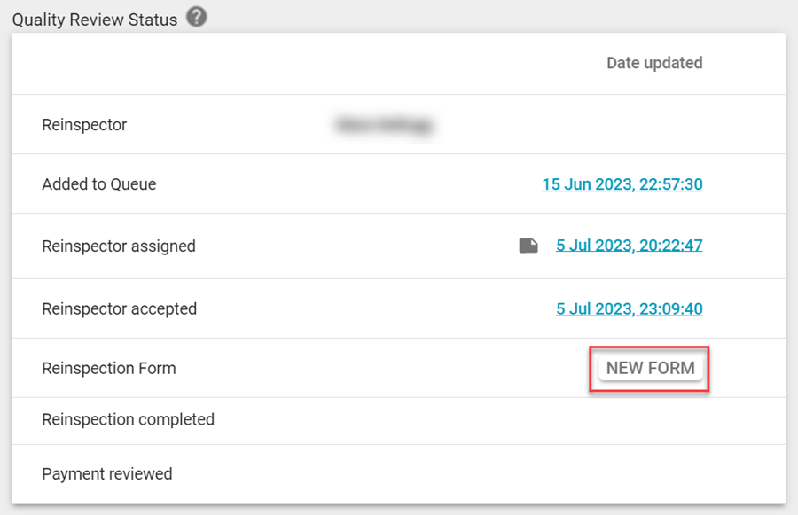Viewport: 798px width, 515px height.
Task: Click the Reinspection completed label
Action: 128,419
